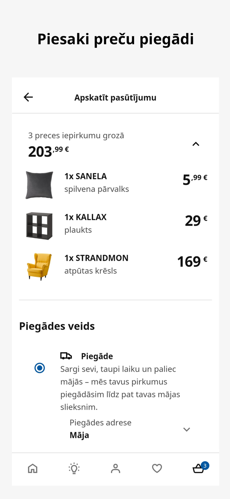The width and height of the screenshot is (230, 499).
Task: Open the shopping cart icon showing 3 items
Action: (x=198, y=469)
